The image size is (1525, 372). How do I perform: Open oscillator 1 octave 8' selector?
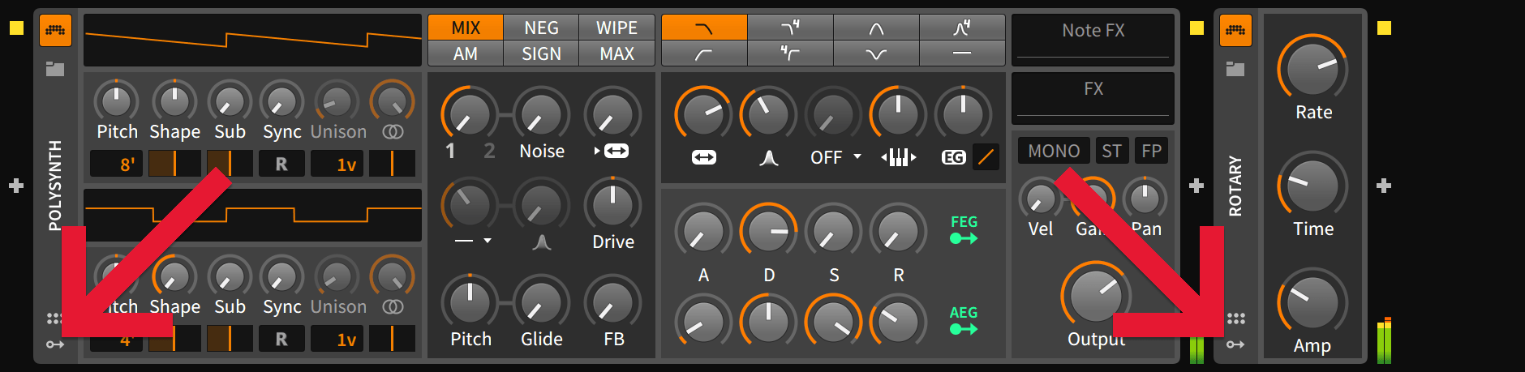[117, 164]
